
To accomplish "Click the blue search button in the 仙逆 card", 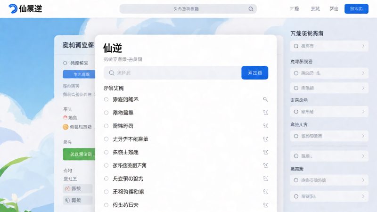I will pos(254,73).
